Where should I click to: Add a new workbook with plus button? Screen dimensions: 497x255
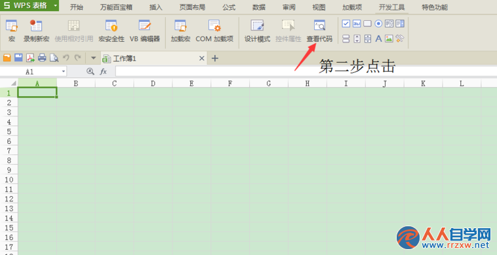(215, 58)
